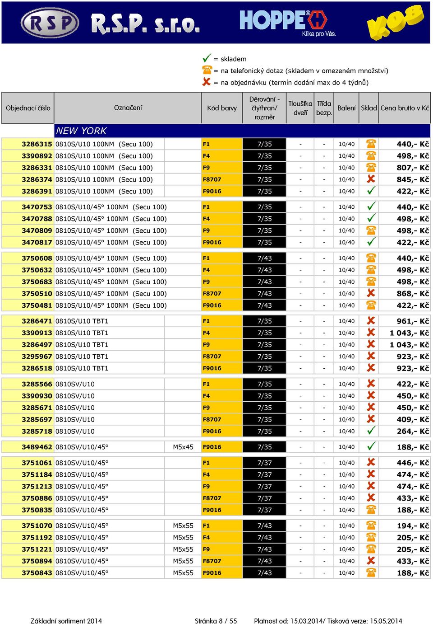Click the 'M5x55' label in row 3751192
The height and width of the screenshot is (624, 433).
tap(183, 538)
